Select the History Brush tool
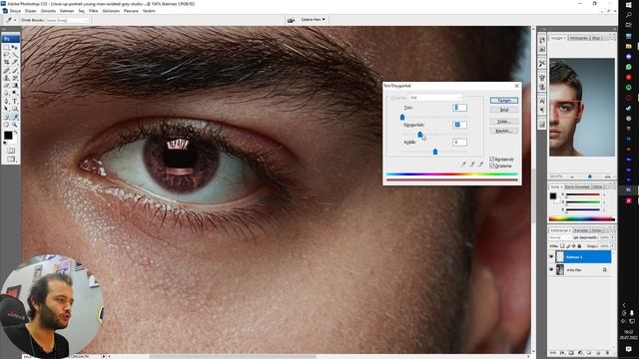Viewport: 639px width, 359px height. click(x=15, y=77)
